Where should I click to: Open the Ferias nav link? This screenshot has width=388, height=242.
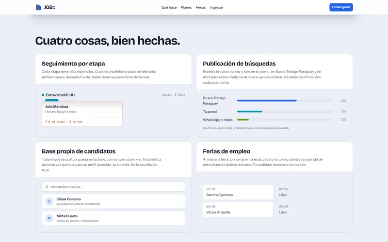201,7
